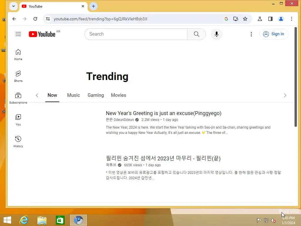The width and height of the screenshot is (301, 226).
Task: Open New Year's Greeting Pinggyego video
Action: pos(163,113)
